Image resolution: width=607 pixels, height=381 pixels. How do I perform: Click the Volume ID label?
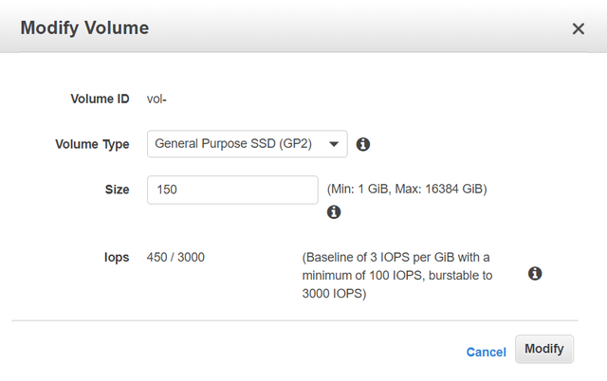tap(100, 99)
